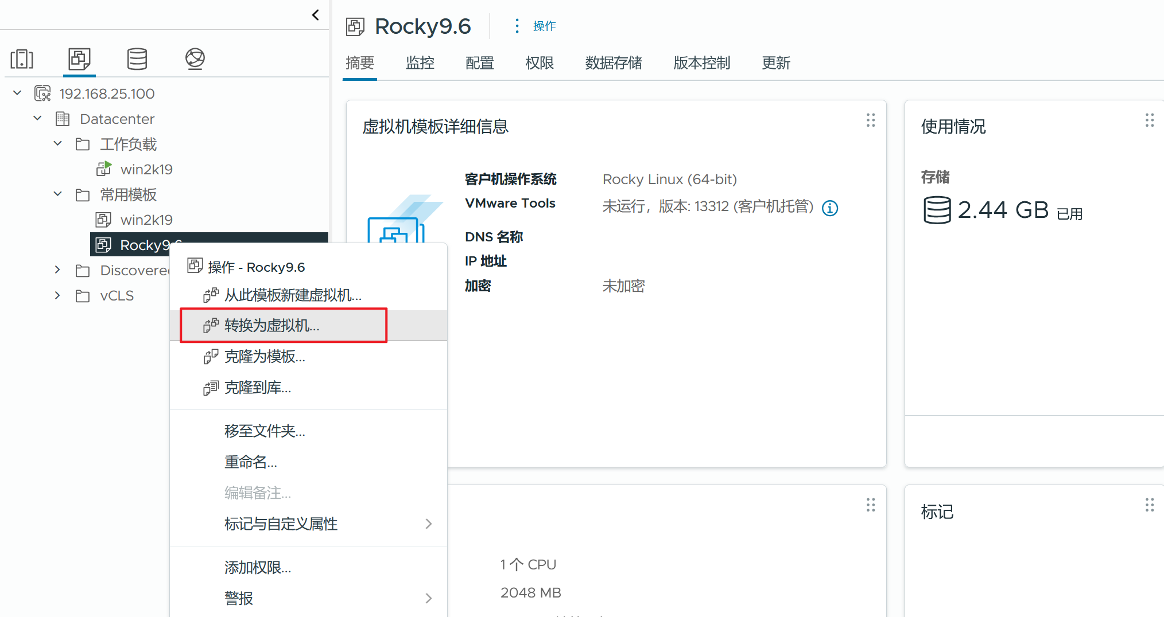Expand the 警报 submenu arrow
1164x617 pixels.
429,598
